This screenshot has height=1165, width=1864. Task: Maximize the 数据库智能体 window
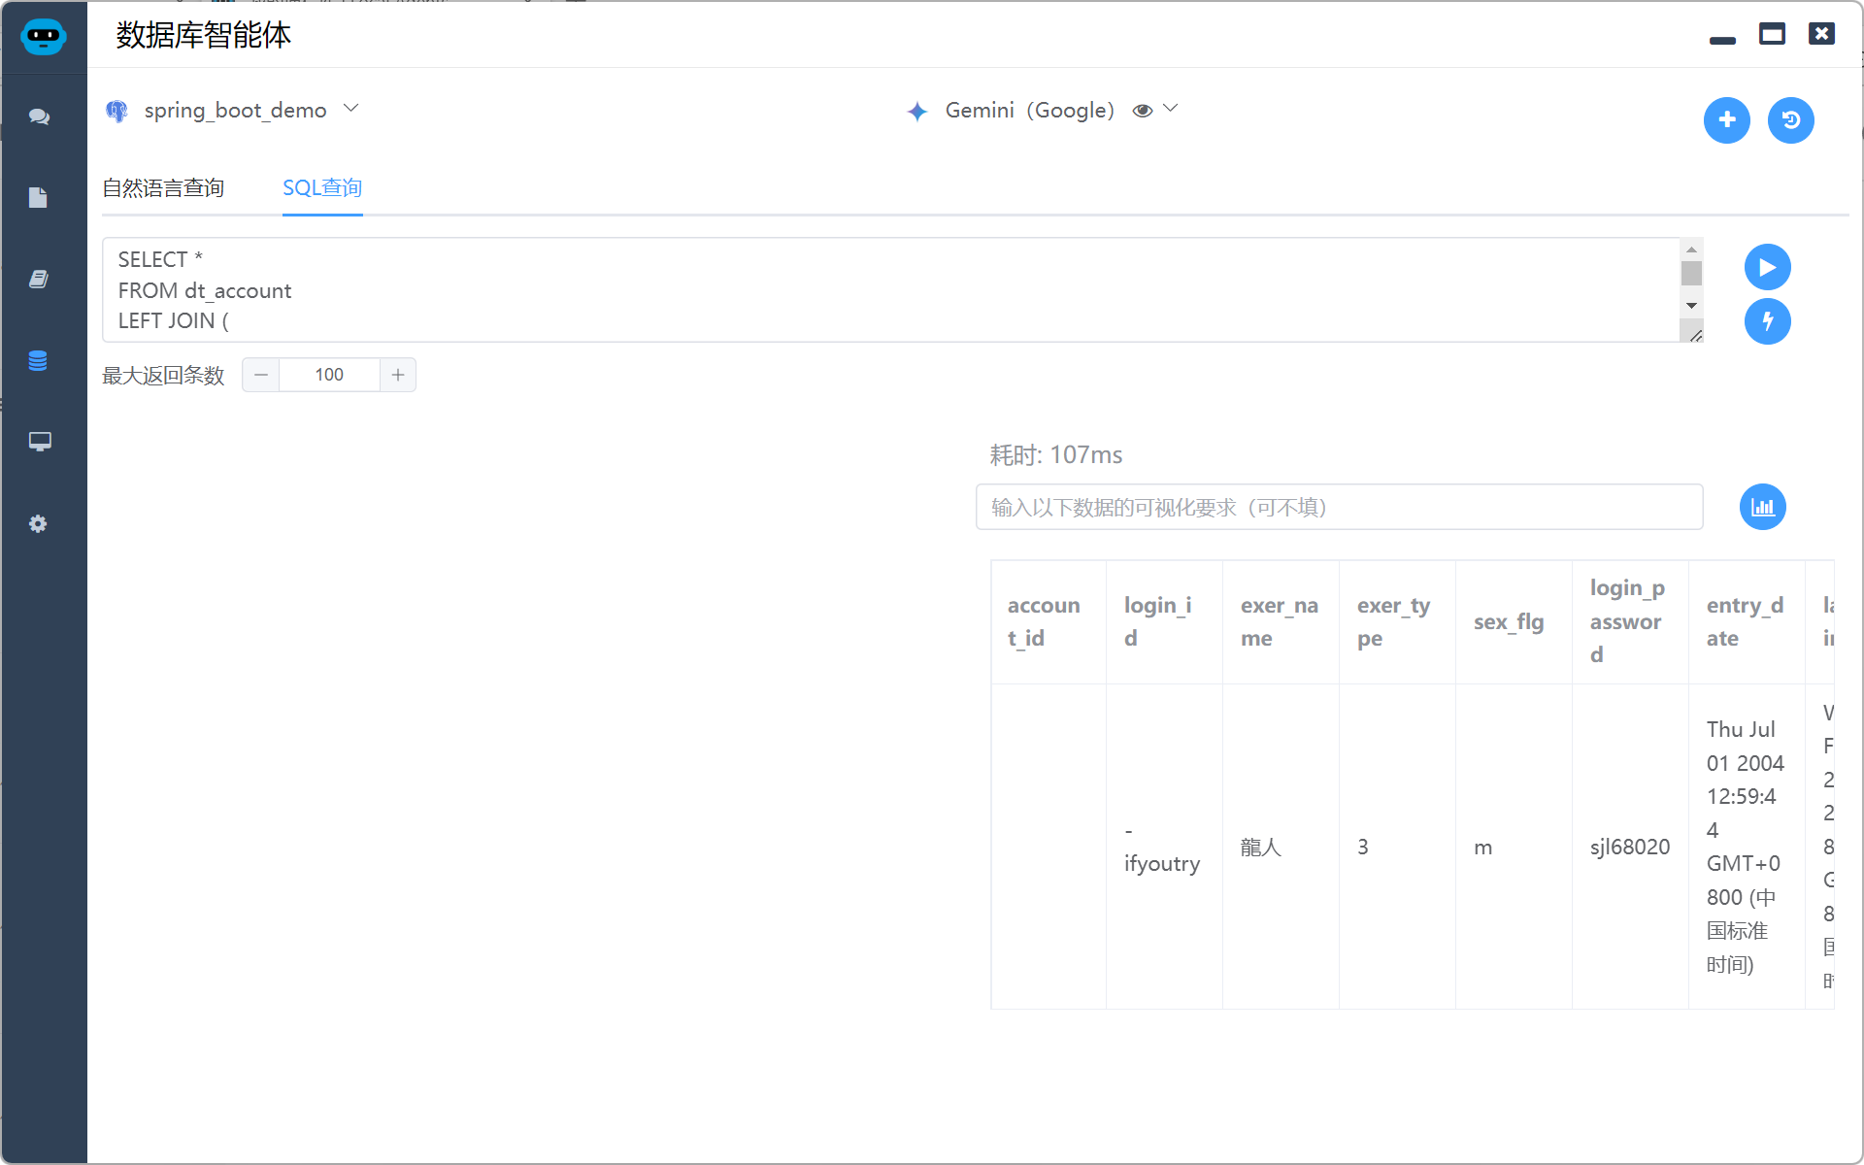coord(1772,34)
